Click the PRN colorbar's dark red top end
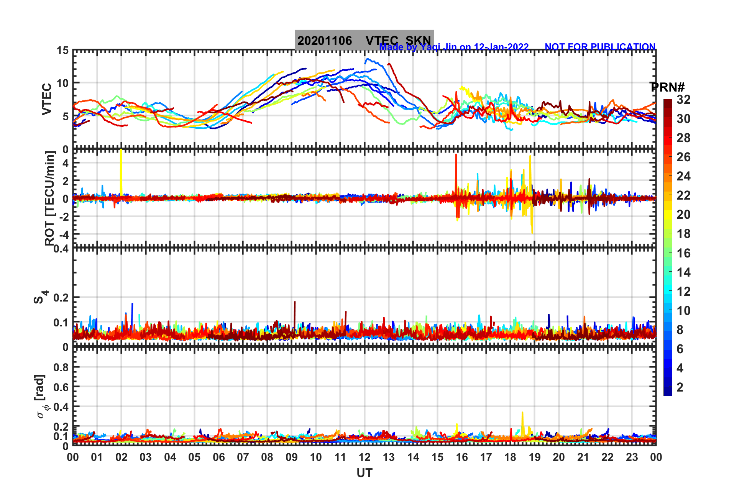 tap(668, 103)
